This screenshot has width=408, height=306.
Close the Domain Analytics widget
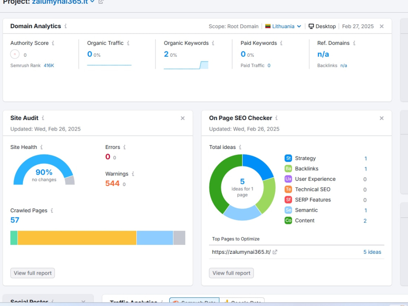point(381,26)
